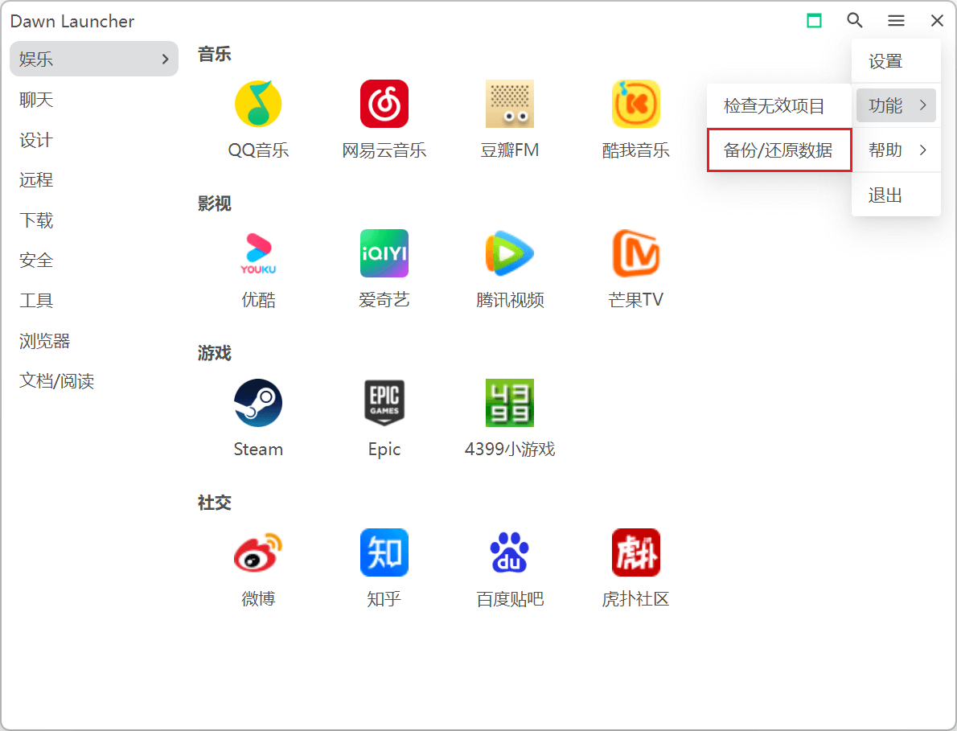This screenshot has height=731, width=957.
Task: Select 功能 menu item
Action: 896,105
